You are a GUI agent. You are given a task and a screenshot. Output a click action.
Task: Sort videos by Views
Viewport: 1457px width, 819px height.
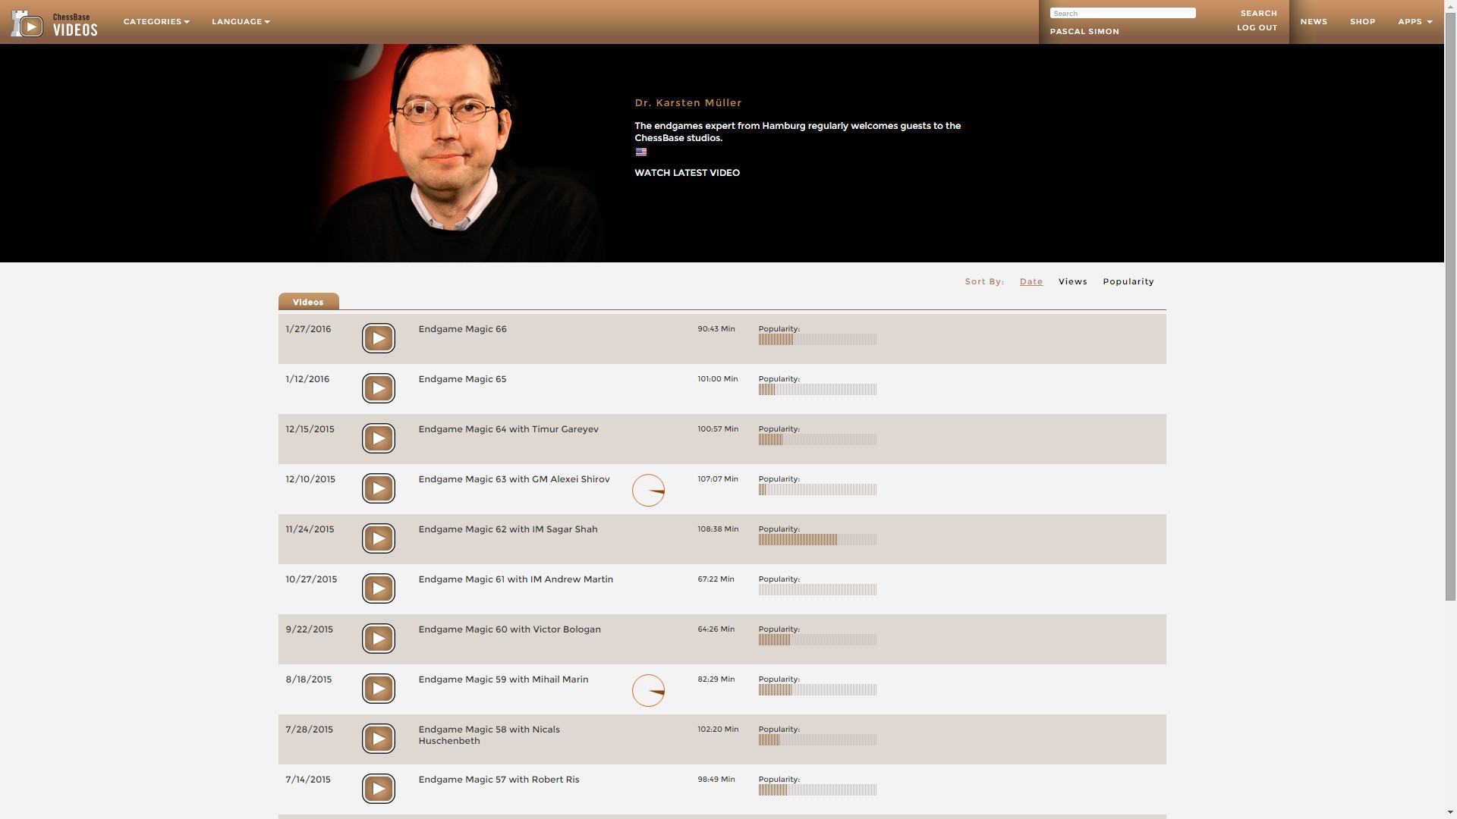click(x=1072, y=281)
